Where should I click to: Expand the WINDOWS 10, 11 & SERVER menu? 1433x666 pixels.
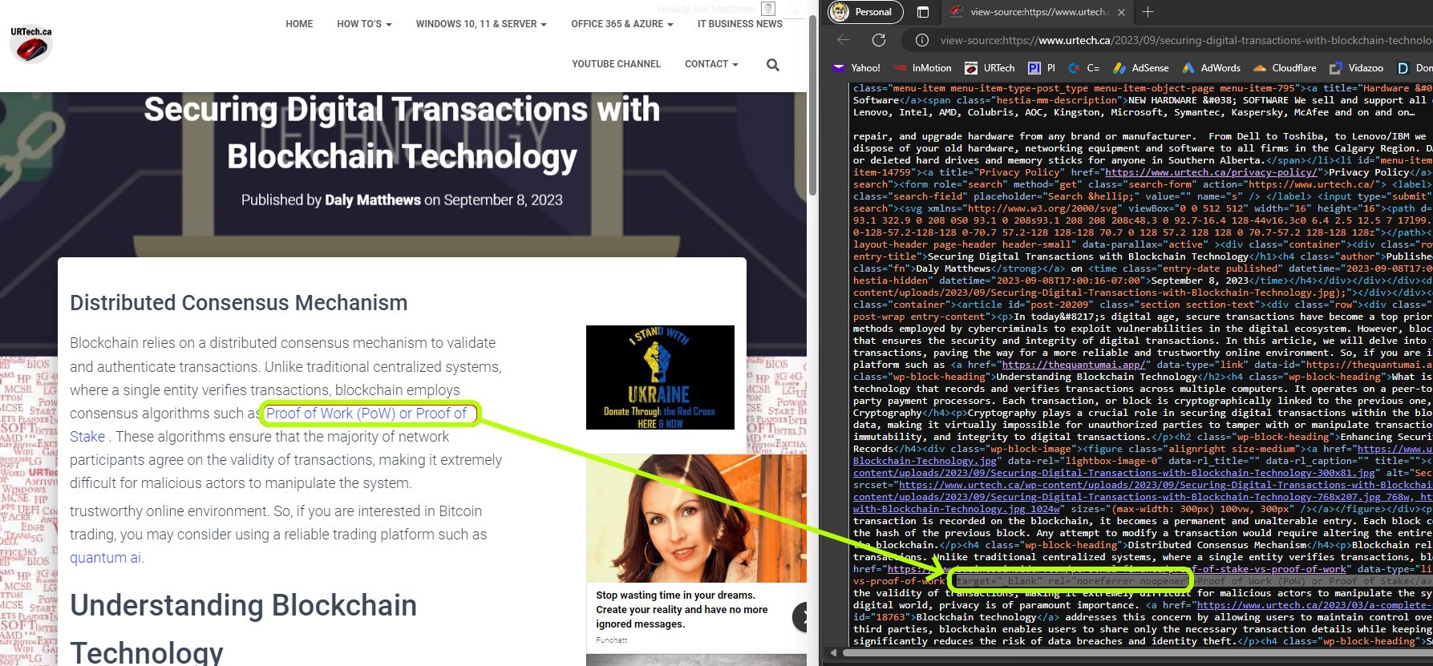480,24
